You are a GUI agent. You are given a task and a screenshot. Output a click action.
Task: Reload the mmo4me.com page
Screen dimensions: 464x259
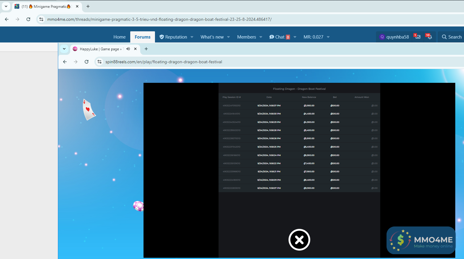(28, 19)
